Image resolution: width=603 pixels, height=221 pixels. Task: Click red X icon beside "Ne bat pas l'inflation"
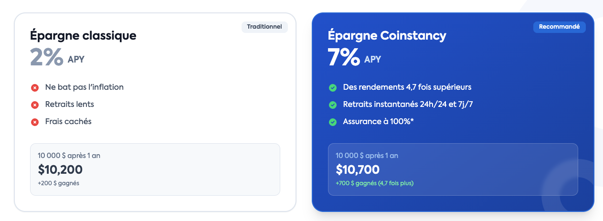(35, 88)
